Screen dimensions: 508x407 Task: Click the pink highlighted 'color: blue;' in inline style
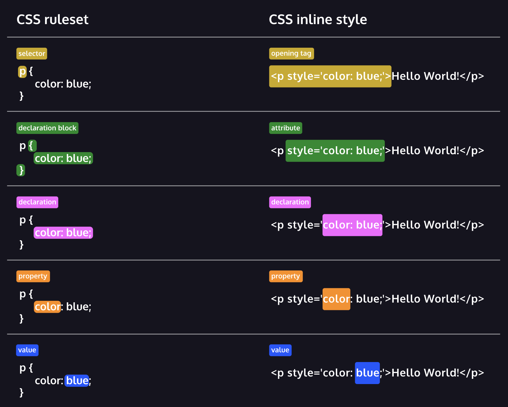352,225
